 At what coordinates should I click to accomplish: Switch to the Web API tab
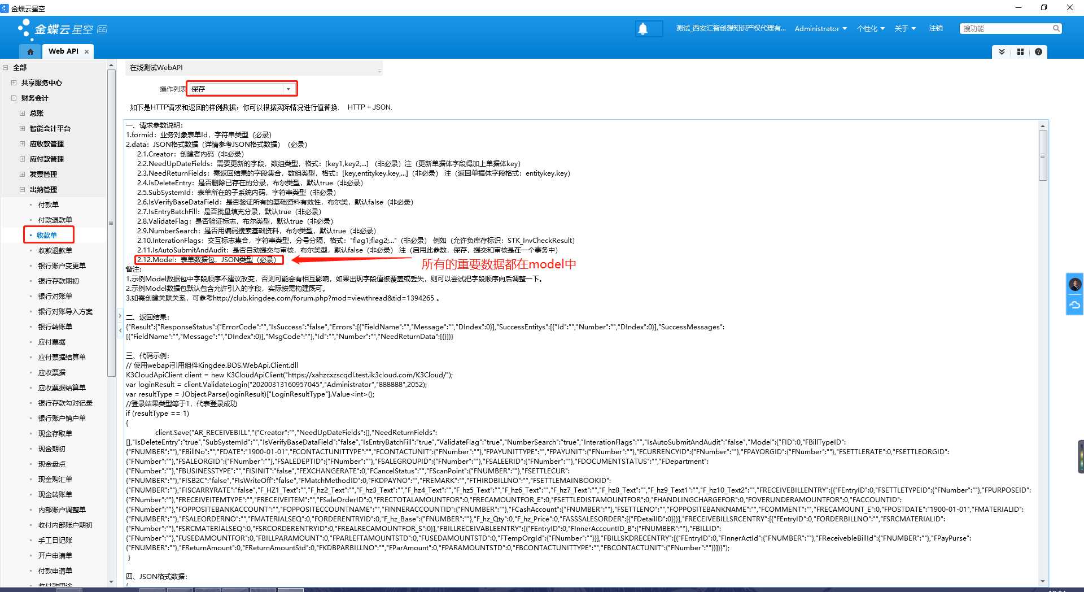point(63,51)
